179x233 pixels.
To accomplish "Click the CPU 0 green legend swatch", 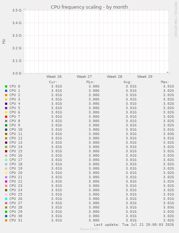I will point(6,86).
